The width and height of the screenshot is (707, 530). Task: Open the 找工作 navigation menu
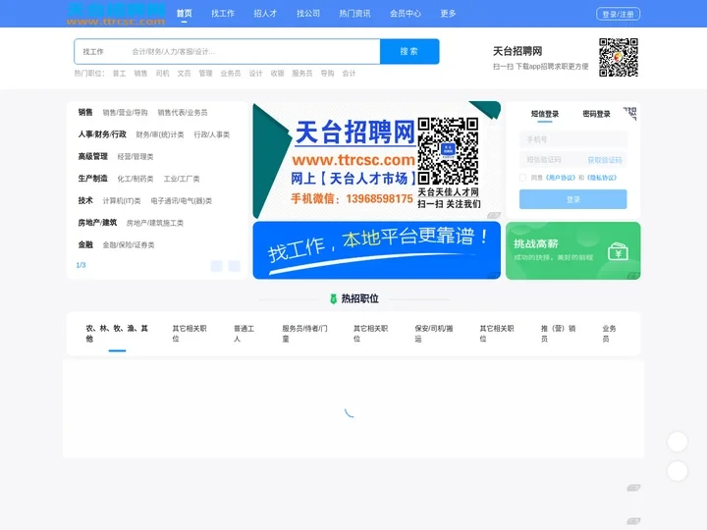coord(223,14)
